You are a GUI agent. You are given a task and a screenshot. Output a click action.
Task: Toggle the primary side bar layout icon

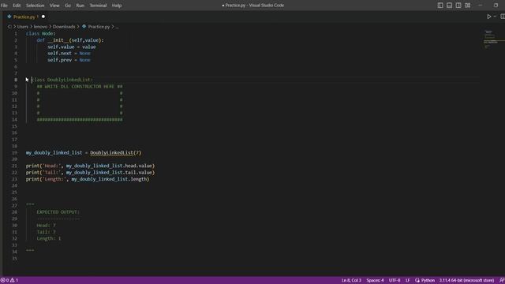[440, 6]
